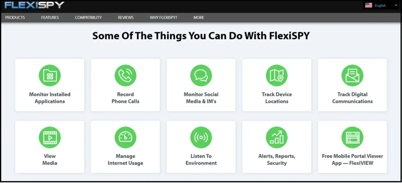
Task: Click the Monitor Installed Applications folder icon
Action: [x=49, y=75]
